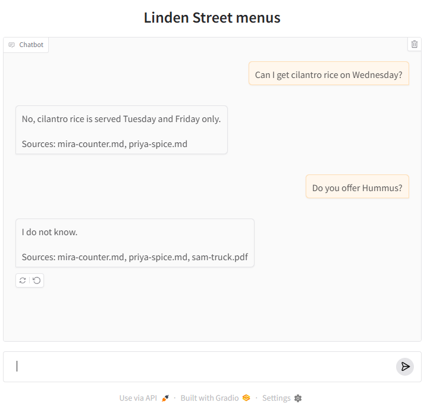Click the rocket icon next to Use via API
This screenshot has width=427, height=412.
[x=165, y=398]
